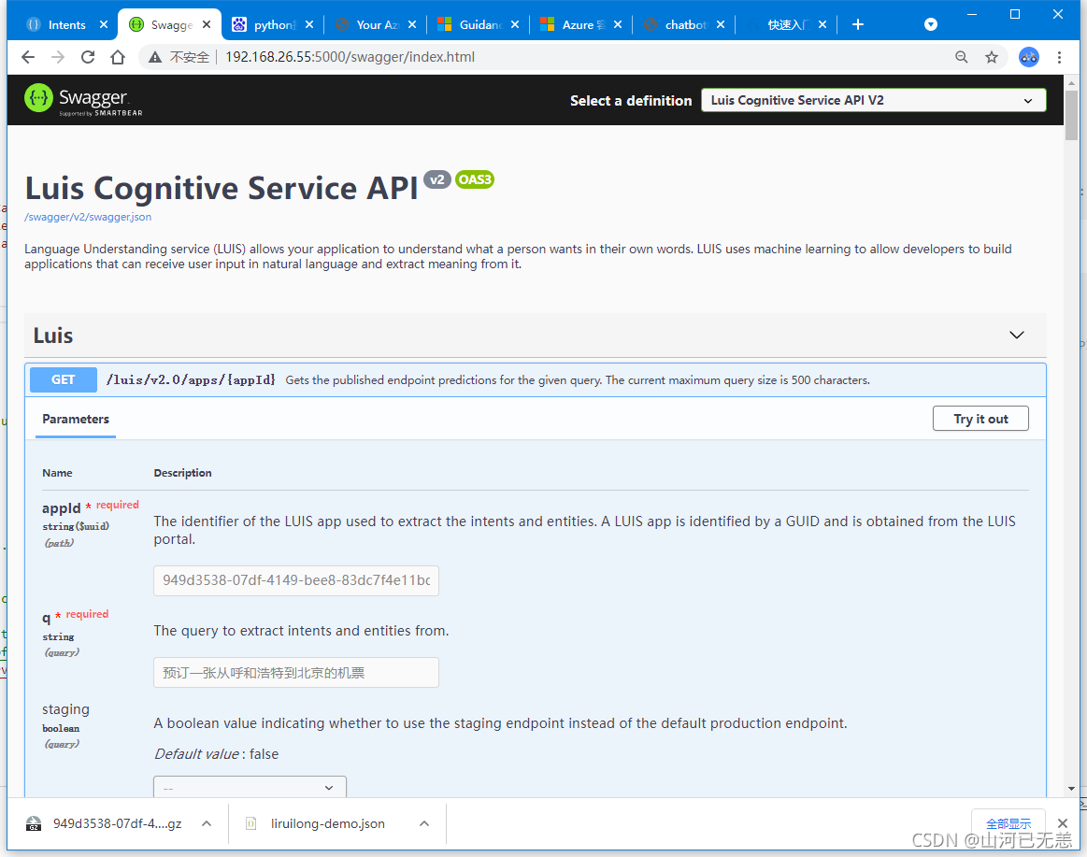The width and height of the screenshot is (1087, 857).
Task: Switch to the python tab
Action: pyautogui.click(x=270, y=24)
